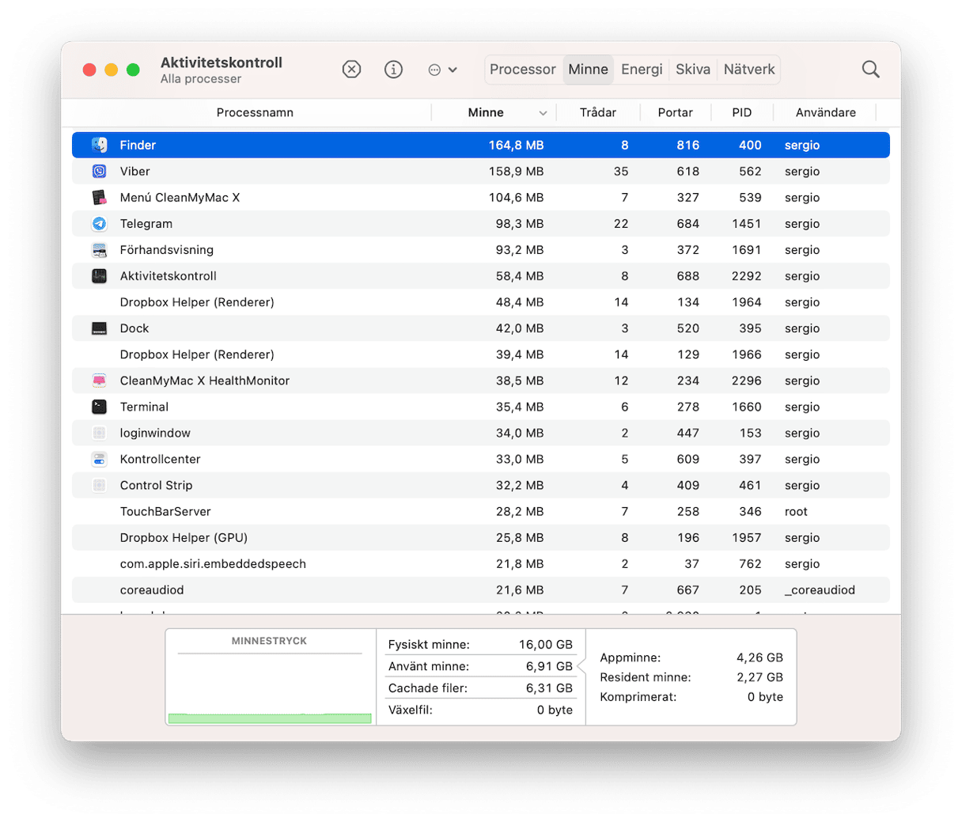Click Viber's memory value 158,9 MB
The image size is (962, 822).
click(516, 171)
